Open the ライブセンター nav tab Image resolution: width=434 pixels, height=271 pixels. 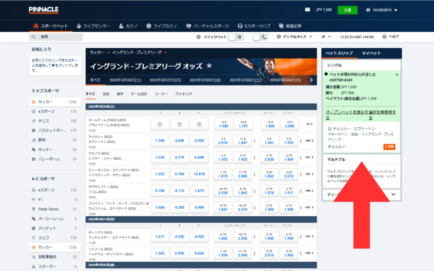click(93, 26)
